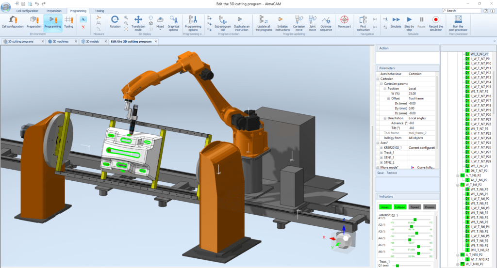Click the Rotation tool icon
The width and height of the screenshot is (497, 268).
tap(115, 20)
